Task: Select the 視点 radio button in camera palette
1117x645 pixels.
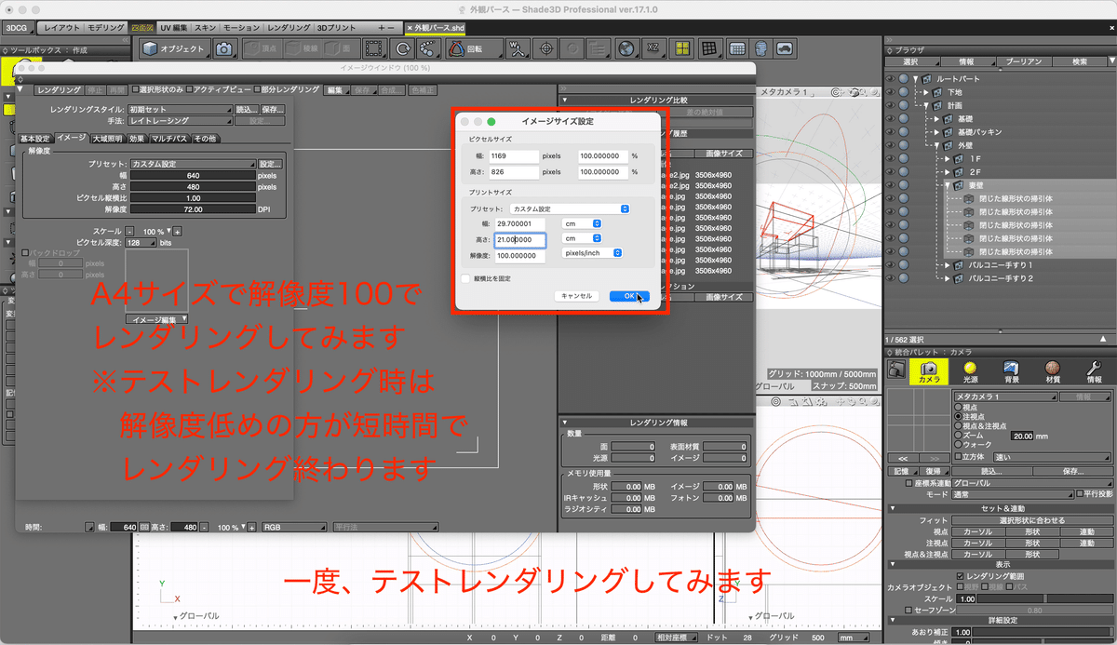Action: pos(959,407)
